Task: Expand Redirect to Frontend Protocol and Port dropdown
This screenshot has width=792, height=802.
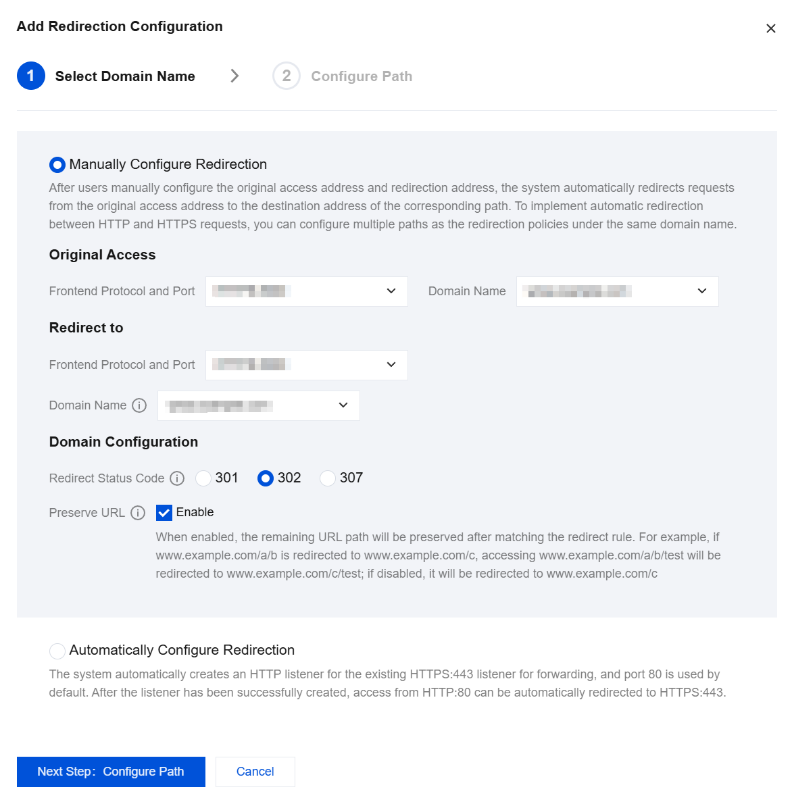Action: point(307,366)
